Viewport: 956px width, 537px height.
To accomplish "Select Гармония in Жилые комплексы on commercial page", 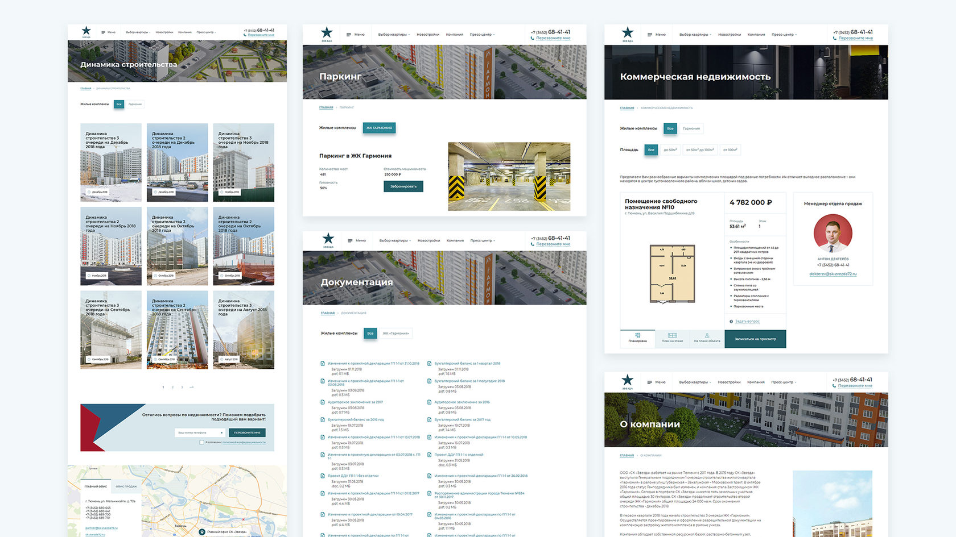I will [691, 128].
